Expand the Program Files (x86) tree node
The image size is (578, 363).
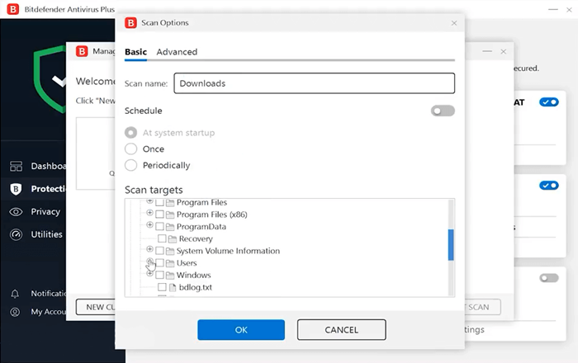coord(149,212)
